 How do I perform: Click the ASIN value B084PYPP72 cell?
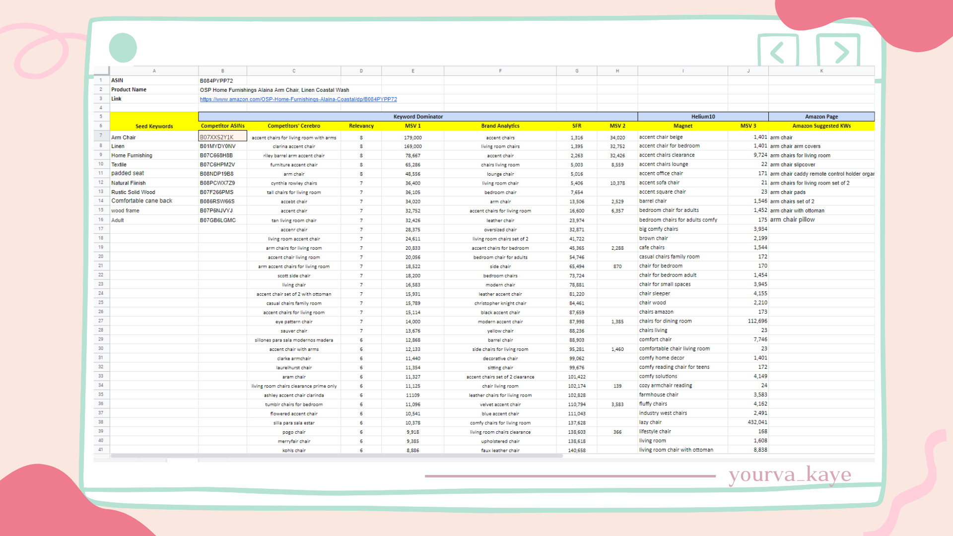[222, 80]
